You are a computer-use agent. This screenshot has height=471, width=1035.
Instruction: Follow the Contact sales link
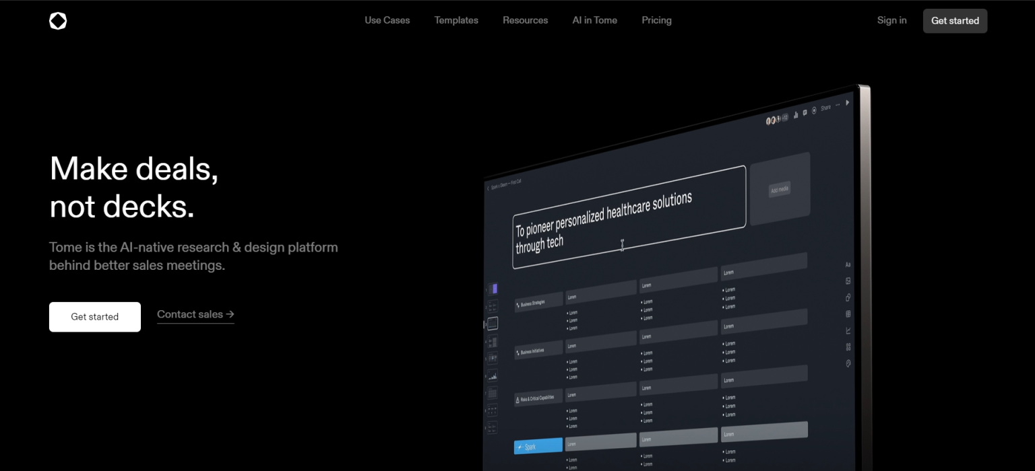[195, 314]
